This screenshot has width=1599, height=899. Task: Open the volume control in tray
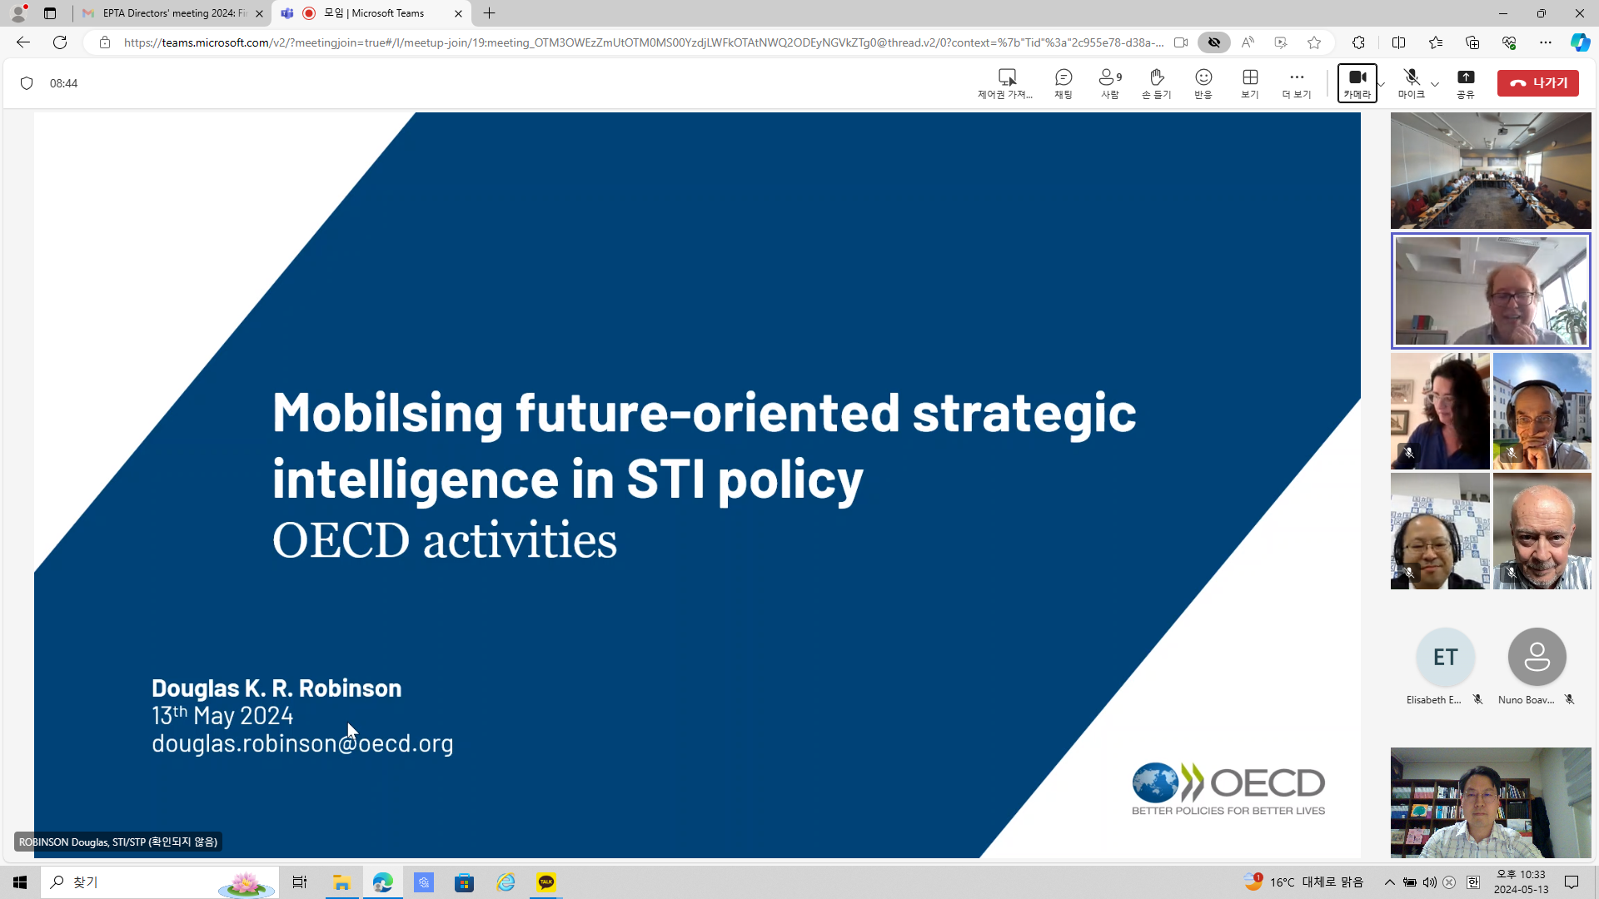(1430, 882)
